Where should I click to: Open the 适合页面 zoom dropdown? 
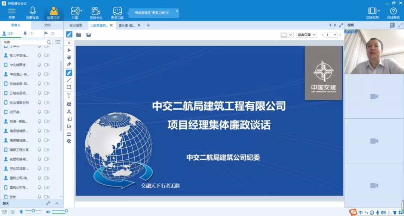[306, 35]
